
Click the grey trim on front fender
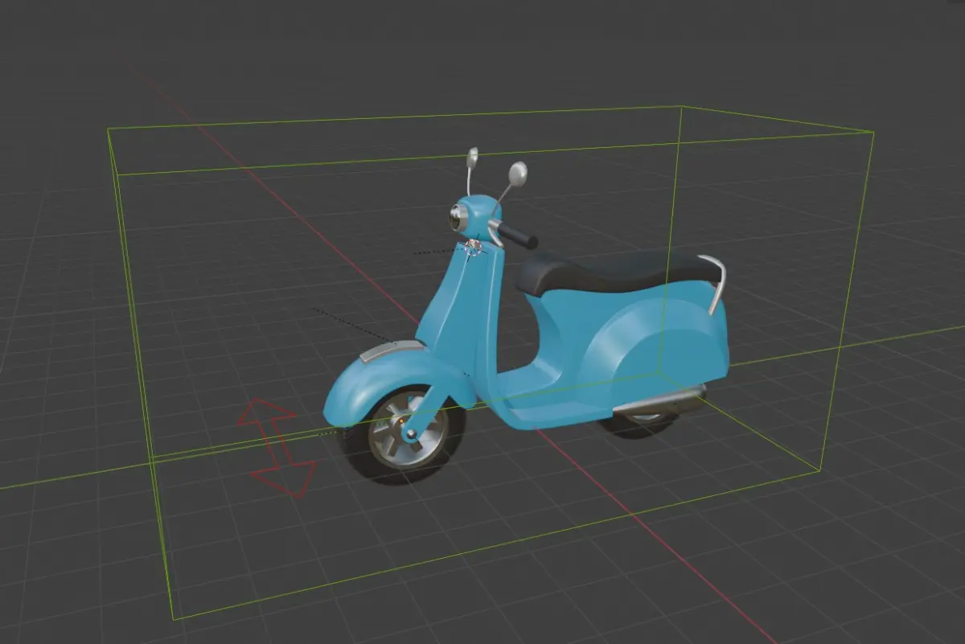point(391,351)
